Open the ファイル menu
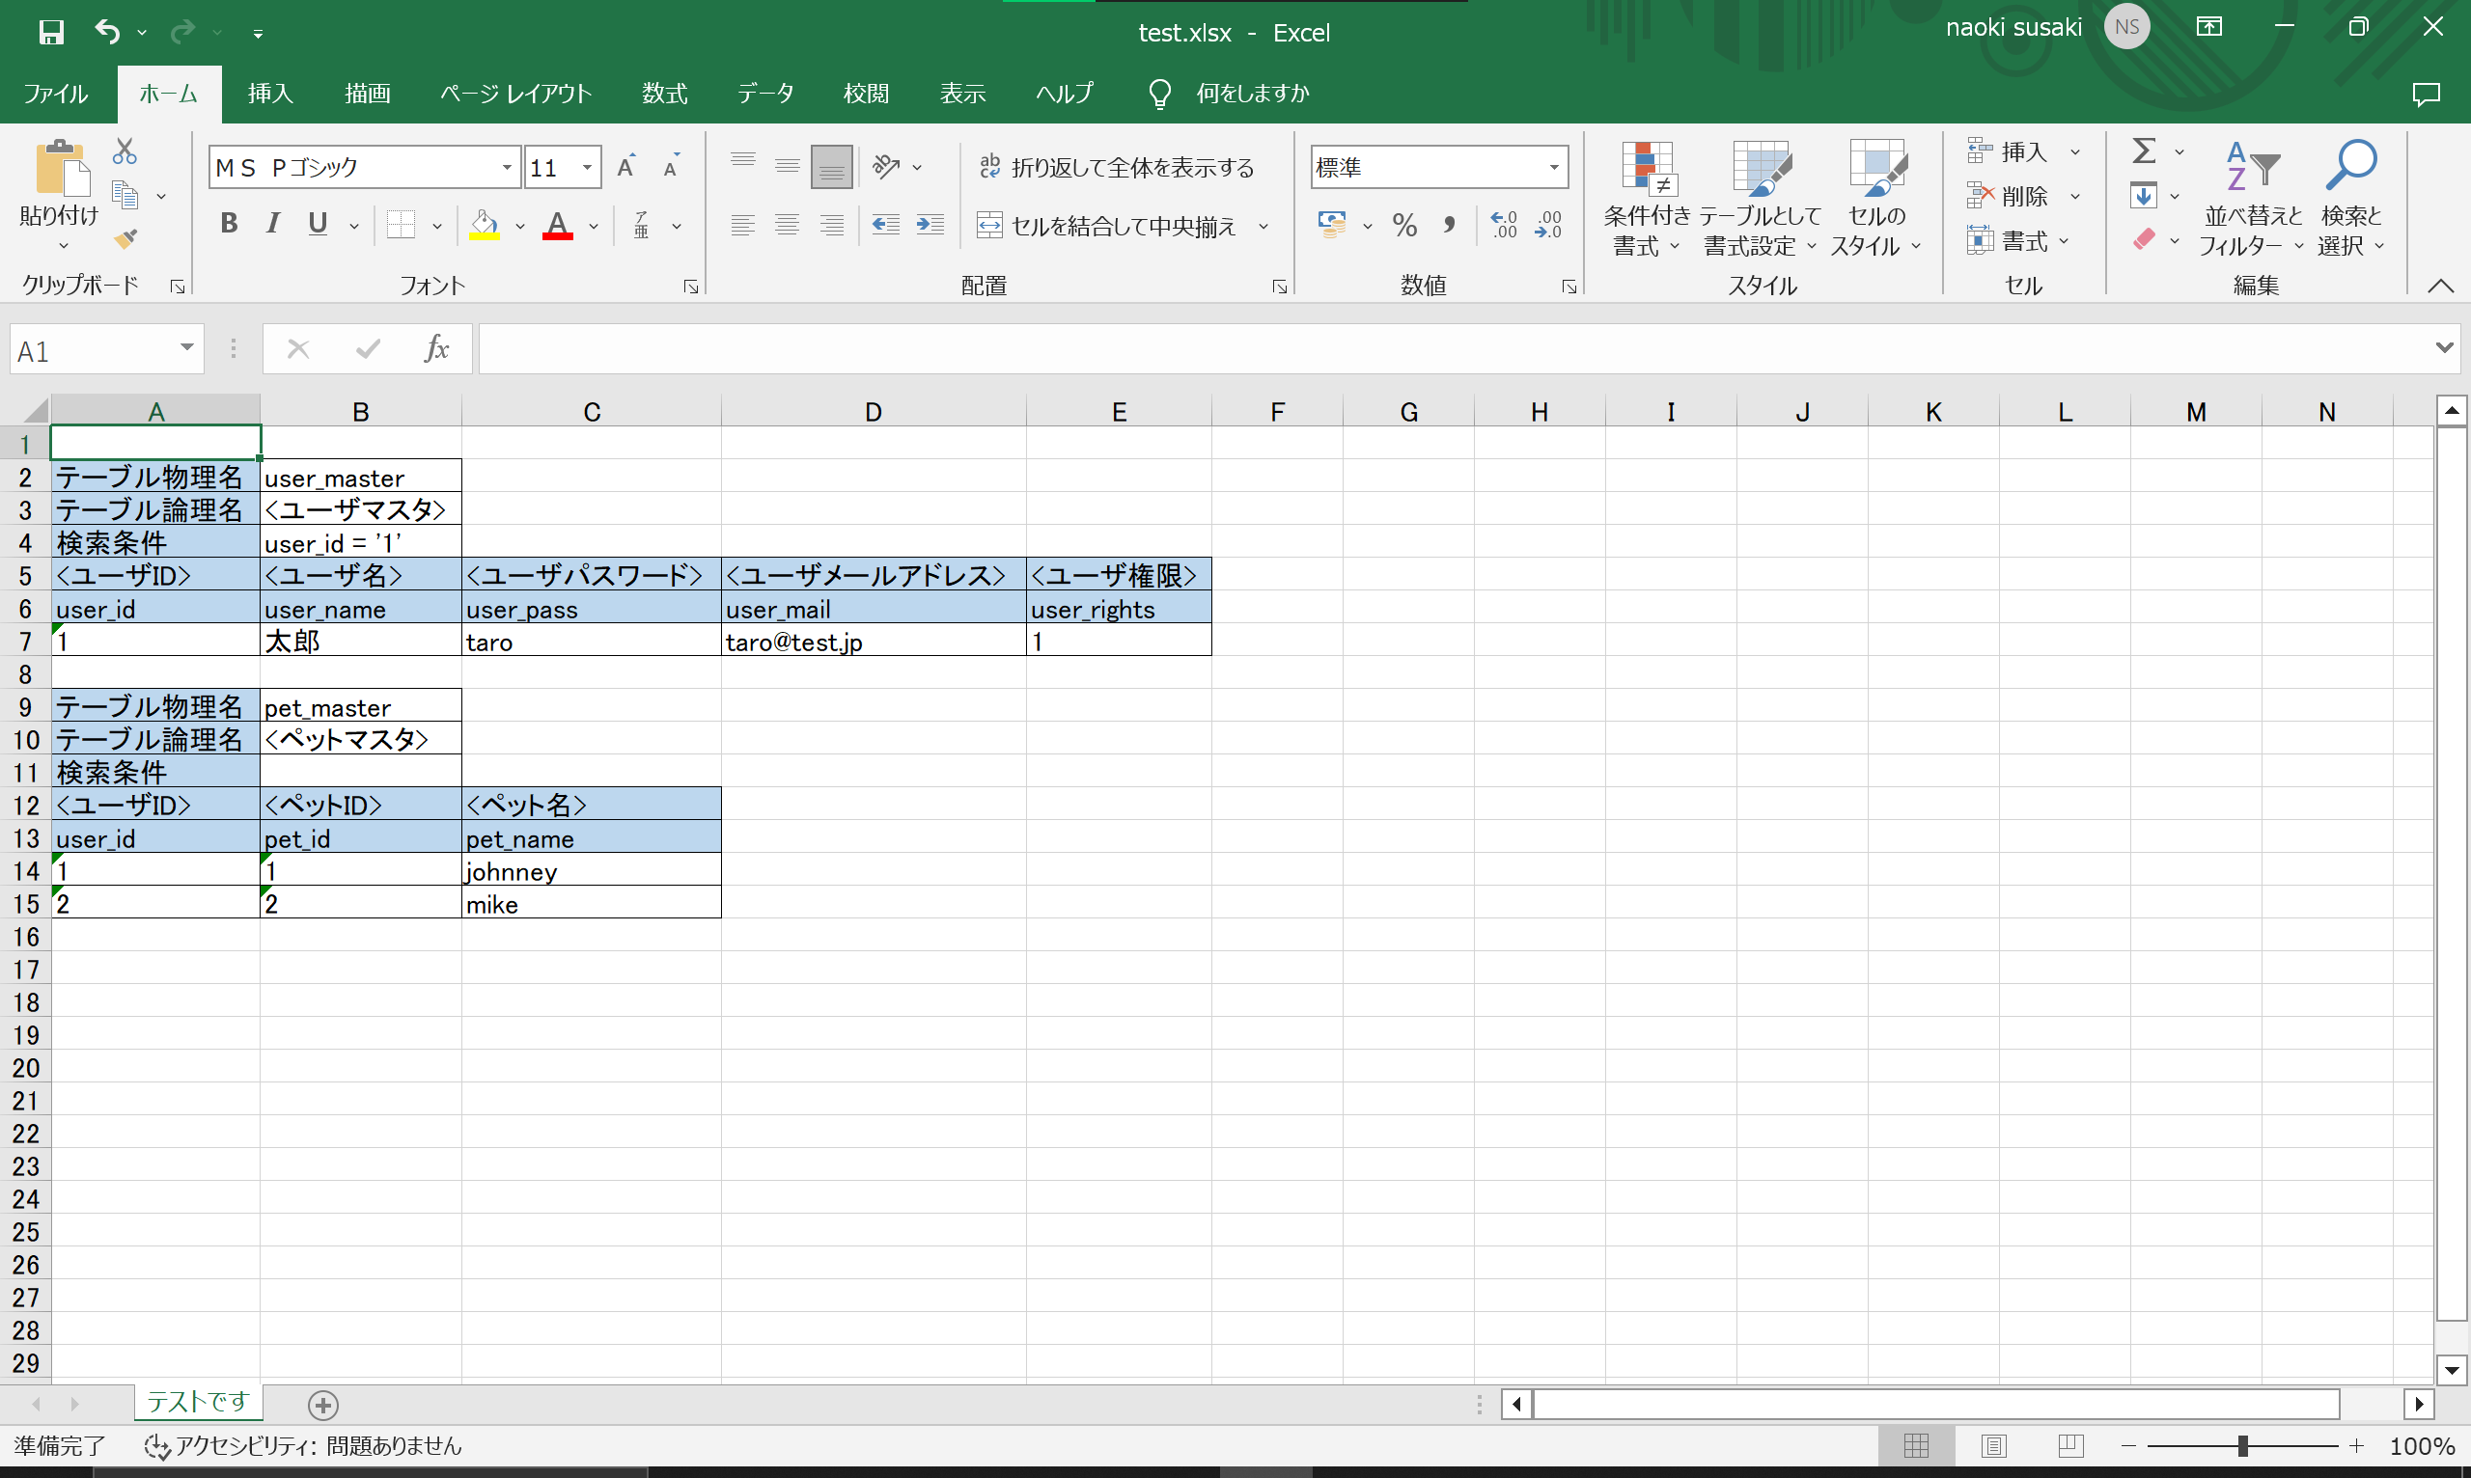 coord(56,94)
